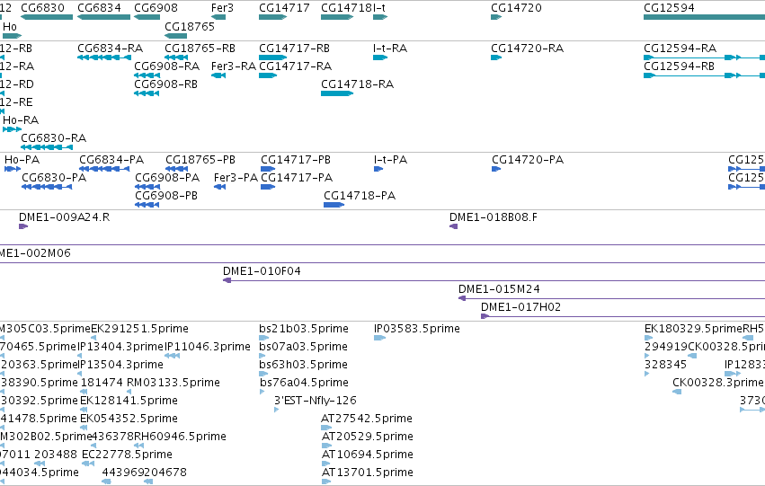
Task: Select the Ho gene arrow
Action: 13,36
